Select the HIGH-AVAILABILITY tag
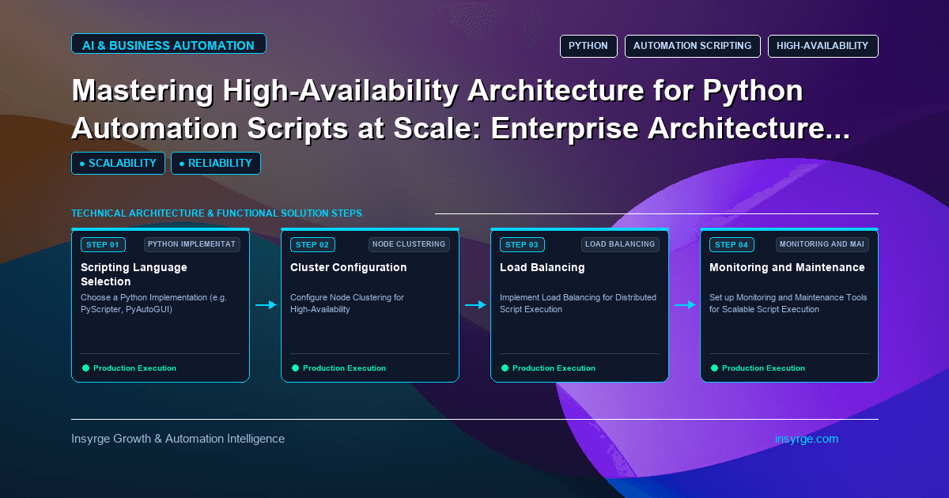This screenshot has width=949, height=498. click(x=822, y=46)
